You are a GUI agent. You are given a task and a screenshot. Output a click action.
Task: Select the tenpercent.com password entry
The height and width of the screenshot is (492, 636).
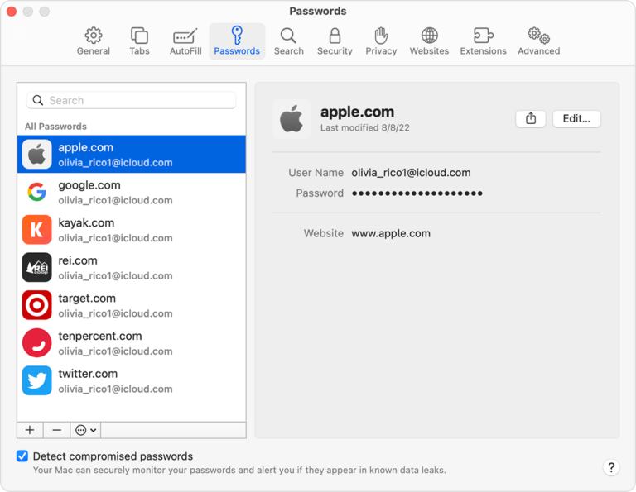pos(132,342)
